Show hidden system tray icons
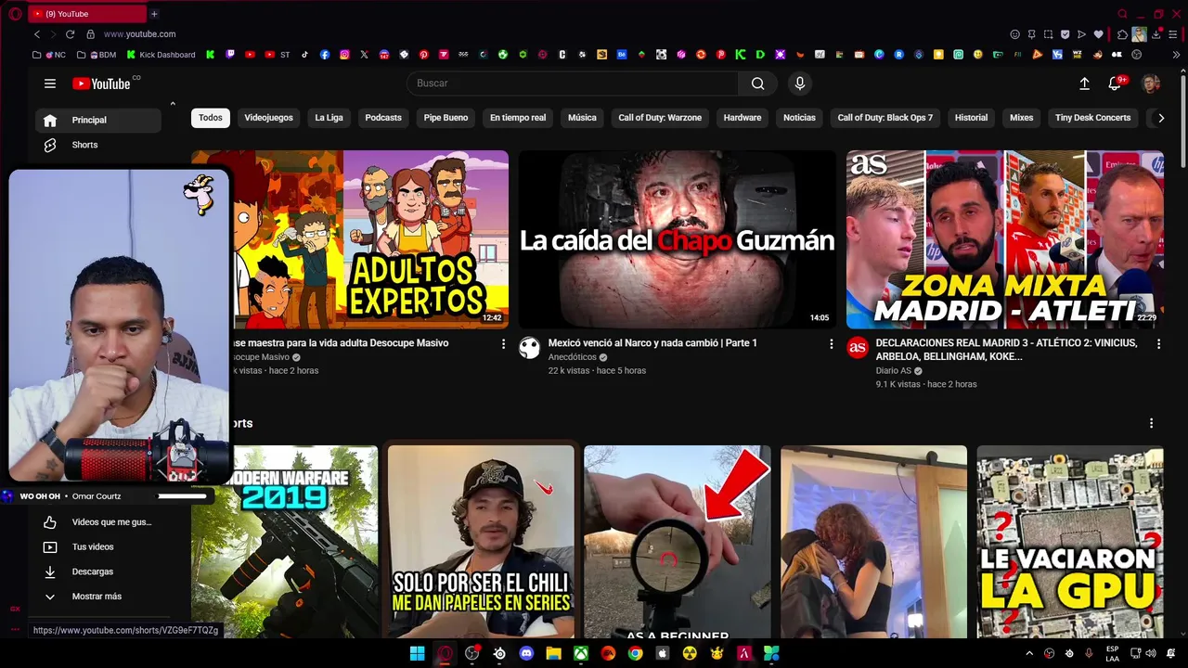This screenshot has height=668, width=1188. [1028, 653]
